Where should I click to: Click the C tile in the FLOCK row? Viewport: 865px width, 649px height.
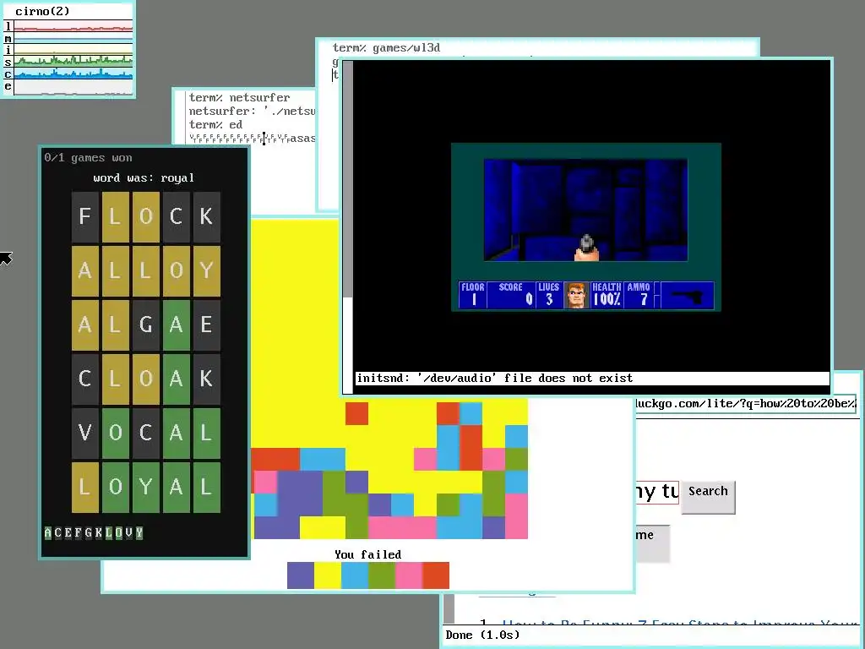click(x=176, y=217)
